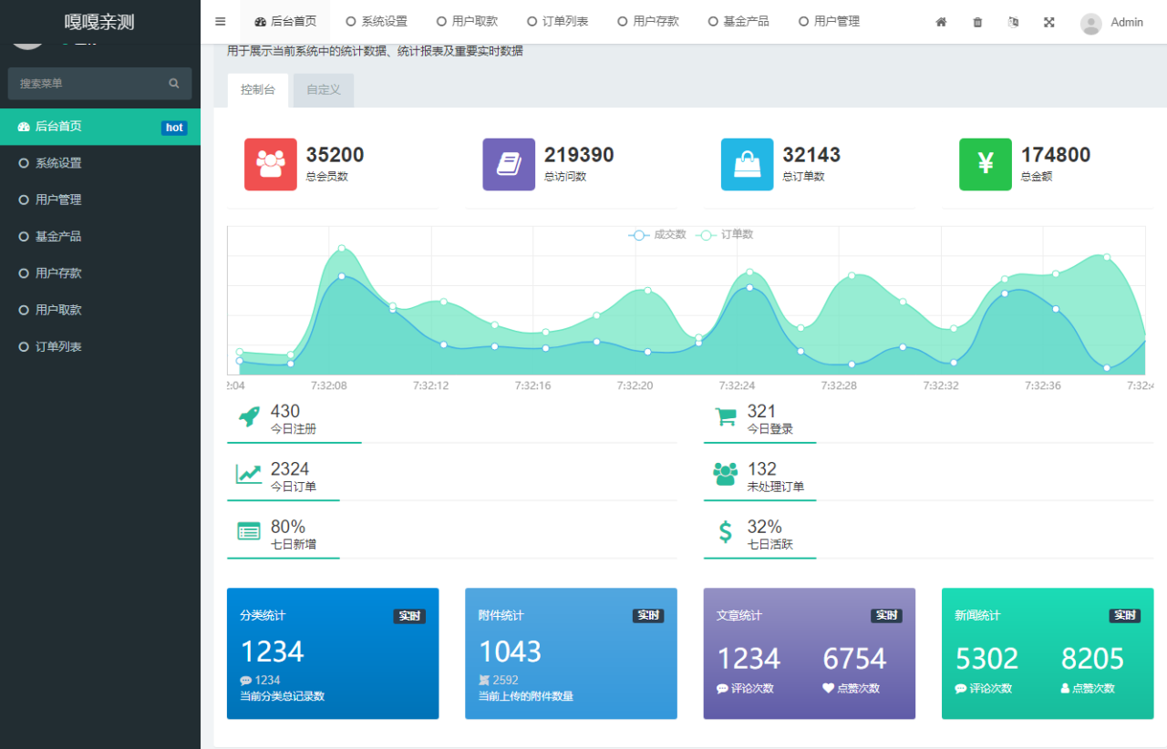Toggle 成交数 series in chart legend
The image size is (1167, 749).
[657, 235]
